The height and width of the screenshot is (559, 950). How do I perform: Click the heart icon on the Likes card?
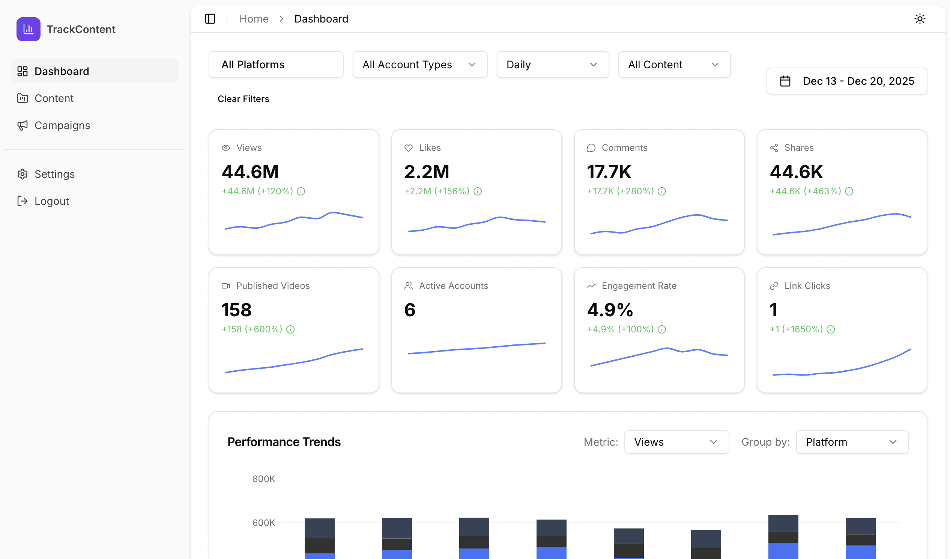[x=408, y=148]
